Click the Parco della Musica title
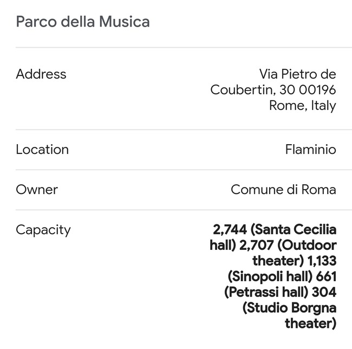 (83, 22)
